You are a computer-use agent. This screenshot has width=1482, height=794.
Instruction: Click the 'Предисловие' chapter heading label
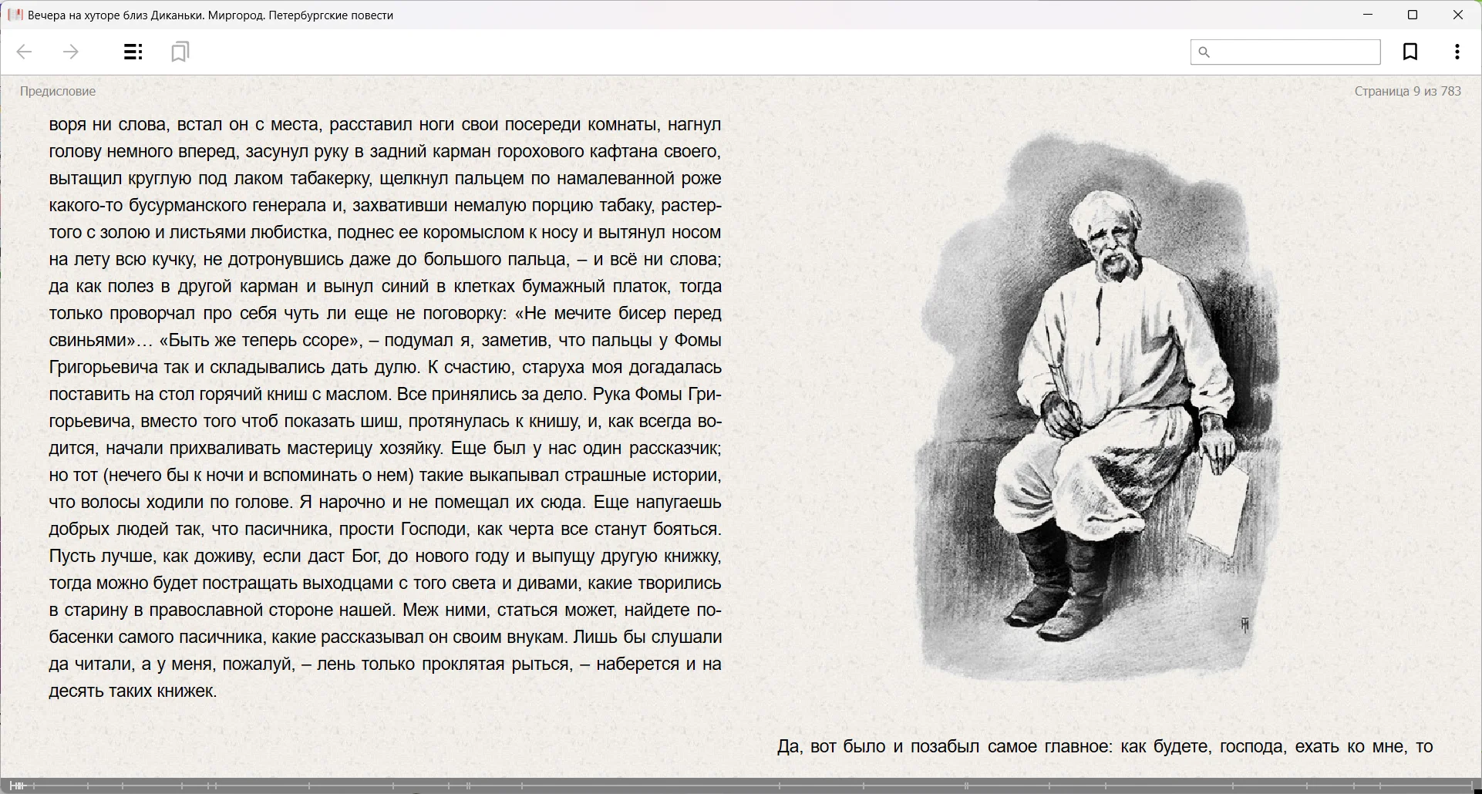[x=58, y=92]
